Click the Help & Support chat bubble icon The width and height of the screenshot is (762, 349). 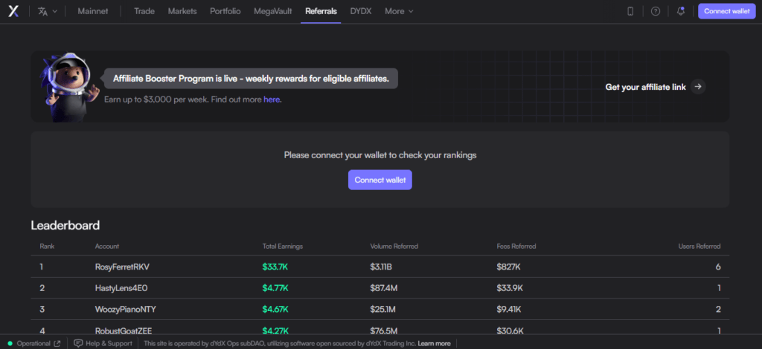(x=78, y=343)
